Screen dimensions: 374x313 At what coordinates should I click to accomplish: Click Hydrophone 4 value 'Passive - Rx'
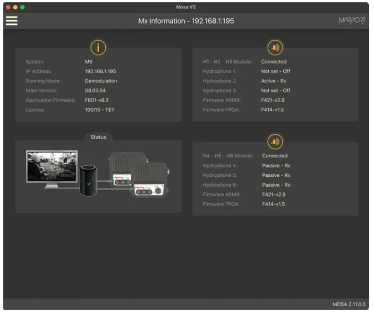pyautogui.click(x=276, y=165)
